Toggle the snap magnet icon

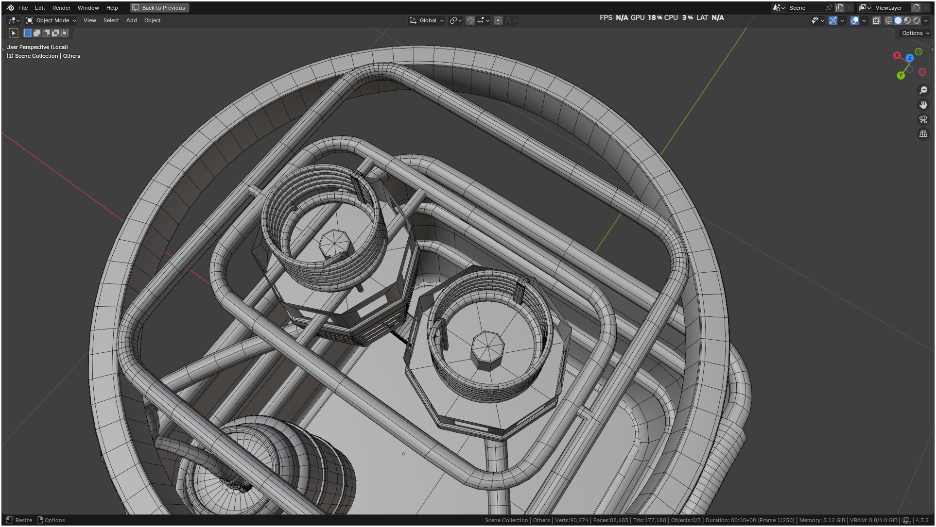click(x=470, y=20)
